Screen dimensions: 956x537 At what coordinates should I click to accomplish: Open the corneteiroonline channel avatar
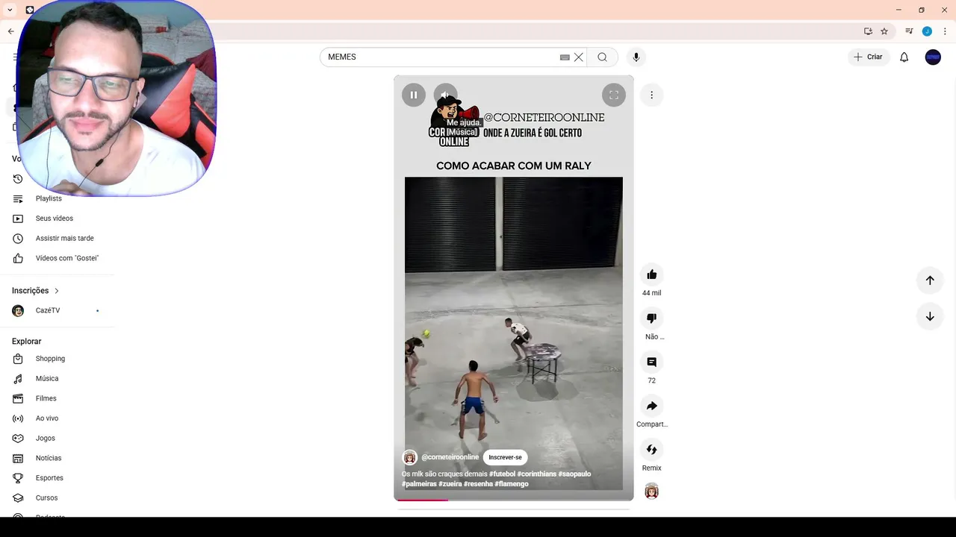tap(409, 457)
